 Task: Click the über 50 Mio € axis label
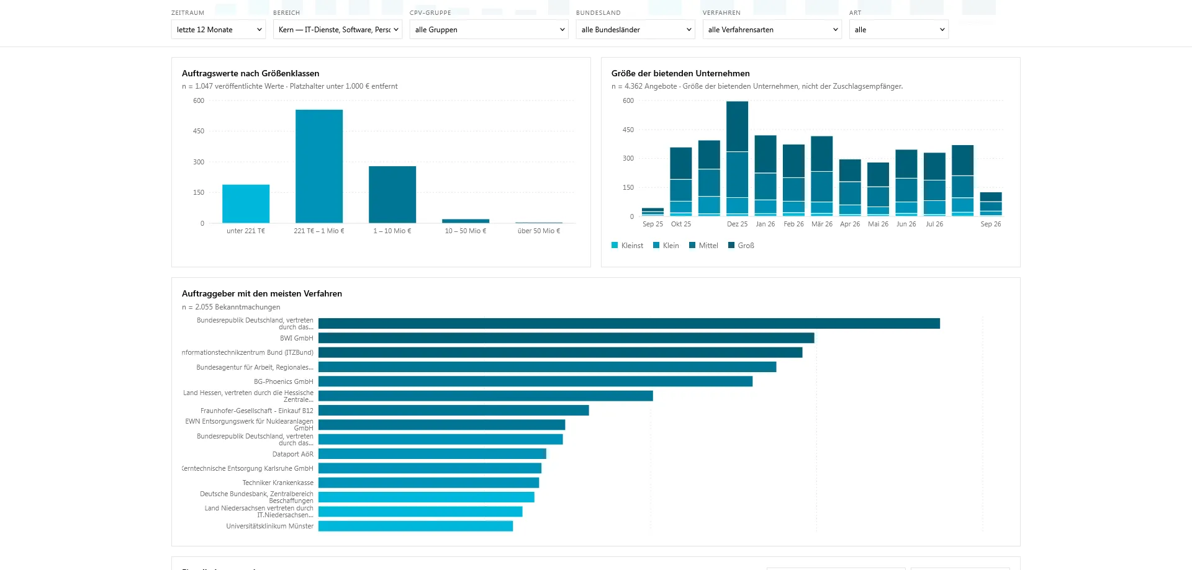(x=539, y=231)
